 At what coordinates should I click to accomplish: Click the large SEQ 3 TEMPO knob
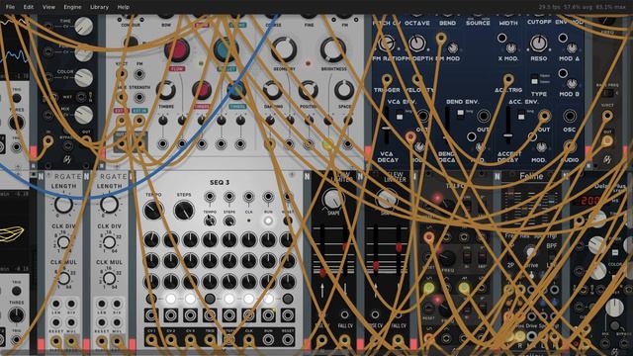[154, 210]
